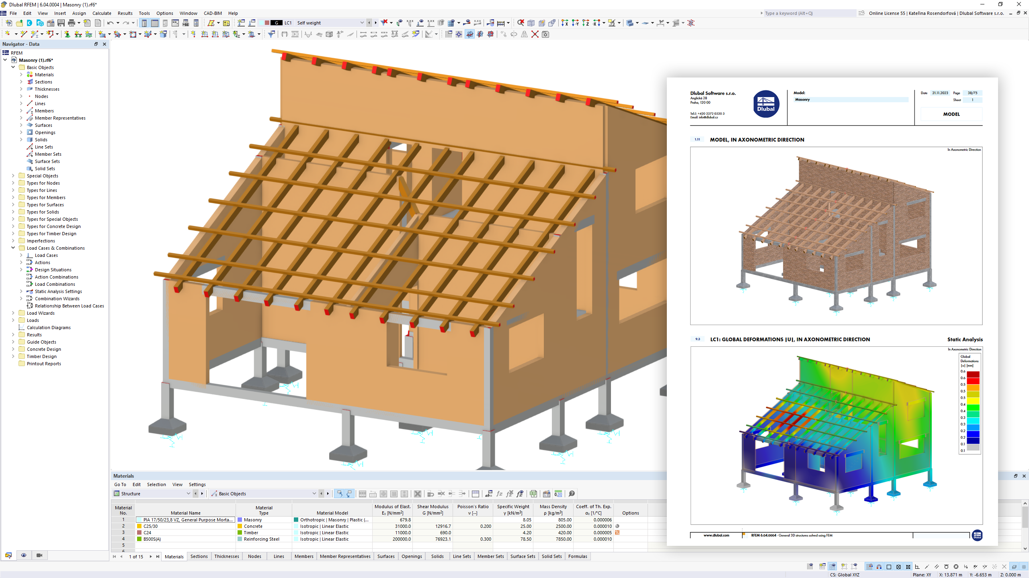The height and width of the screenshot is (578, 1029).
Task: Click the Materials tab at bottom
Action: pos(174,556)
